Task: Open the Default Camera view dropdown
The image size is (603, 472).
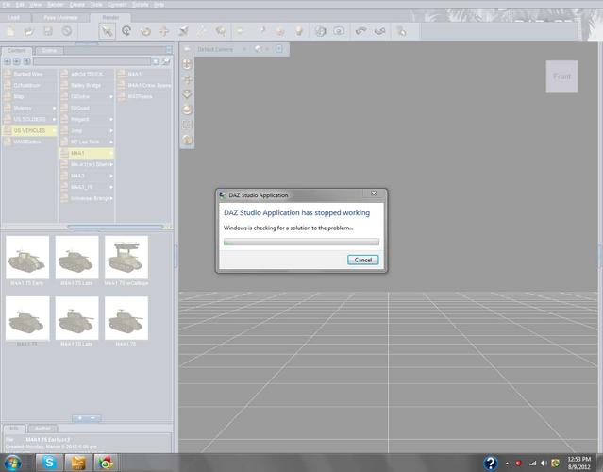Action: click(x=221, y=49)
